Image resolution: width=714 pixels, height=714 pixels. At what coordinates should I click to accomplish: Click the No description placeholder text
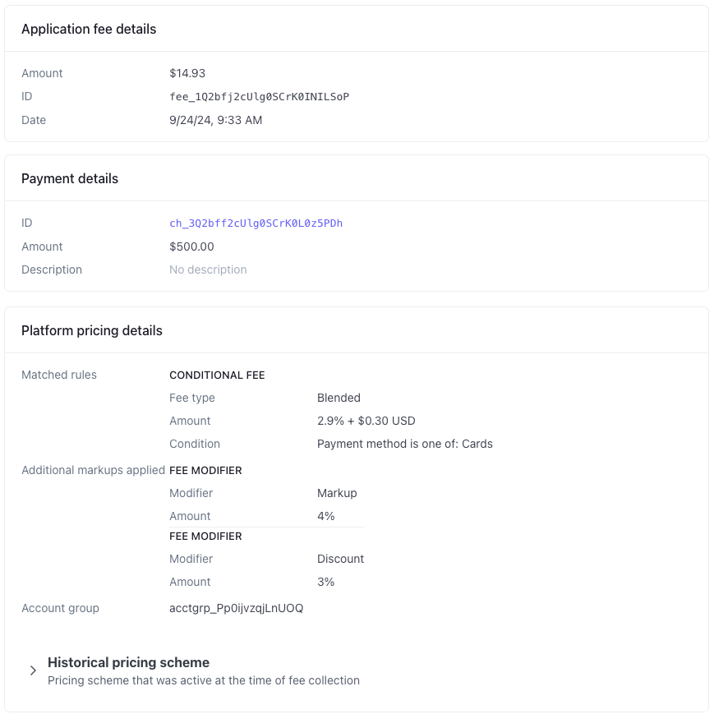point(208,269)
